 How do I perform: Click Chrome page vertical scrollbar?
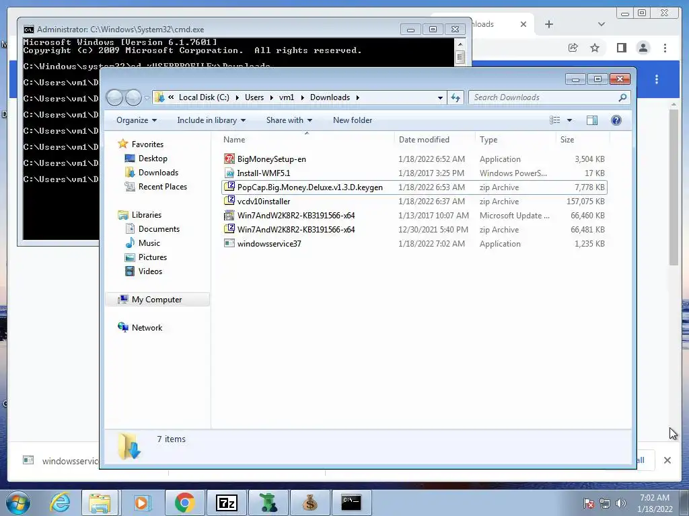674,187
